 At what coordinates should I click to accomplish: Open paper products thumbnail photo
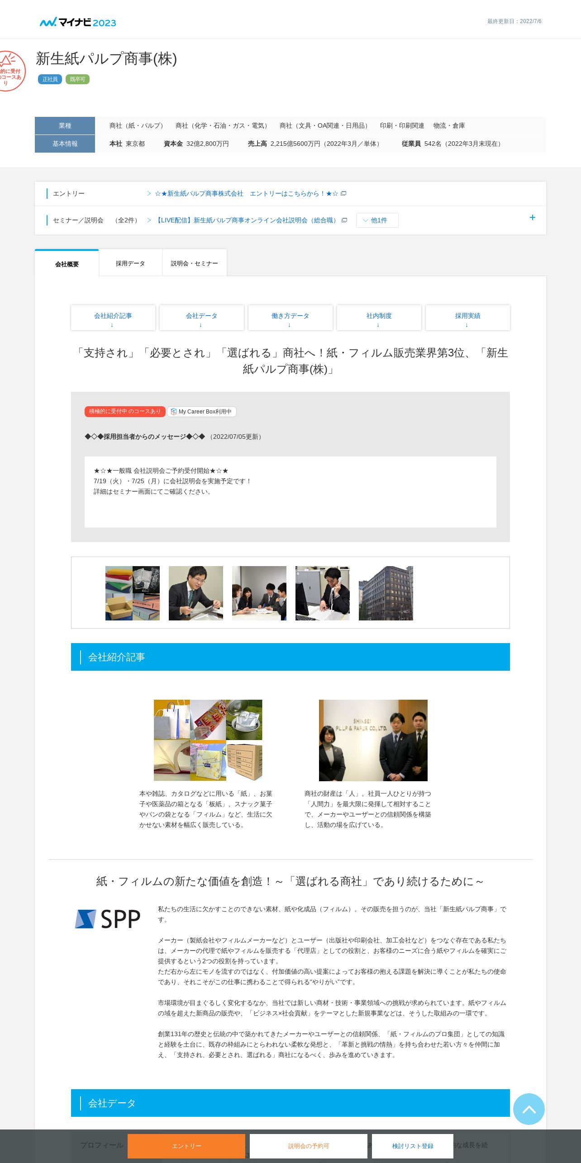[133, 593]
